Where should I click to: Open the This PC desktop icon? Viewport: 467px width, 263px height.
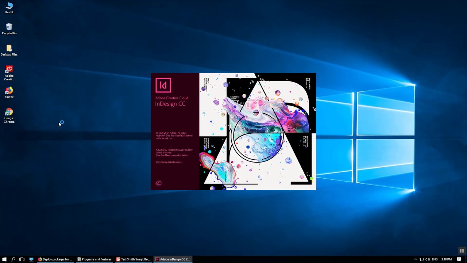[x=9, y=8]
